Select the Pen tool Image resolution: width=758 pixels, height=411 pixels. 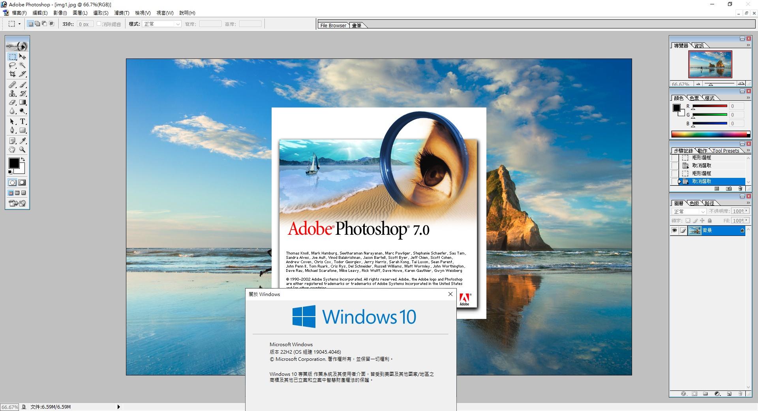tap(13, 130)
